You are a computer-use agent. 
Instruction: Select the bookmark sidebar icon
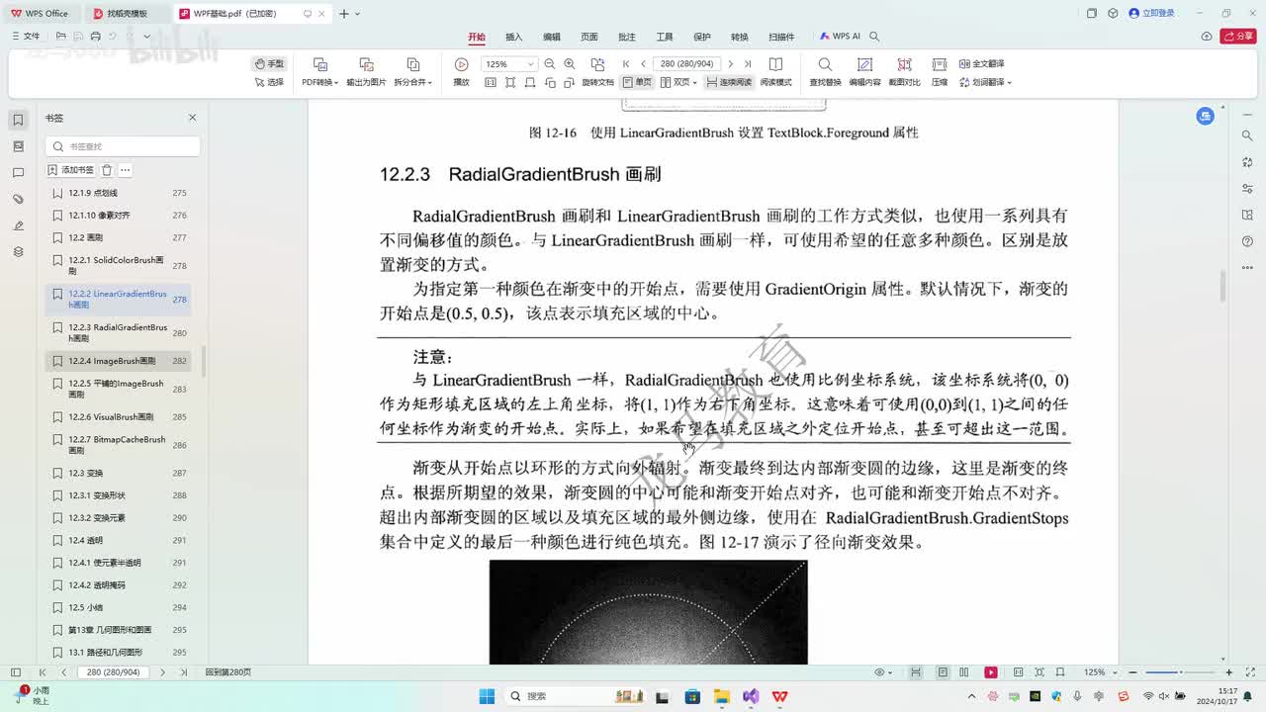click(18, 120)
